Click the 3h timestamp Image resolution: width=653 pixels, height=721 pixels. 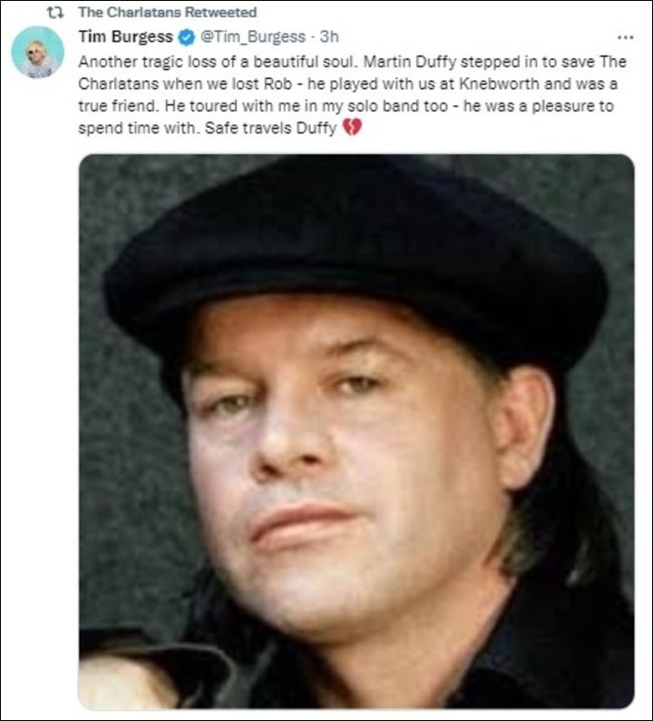[329, 37]
